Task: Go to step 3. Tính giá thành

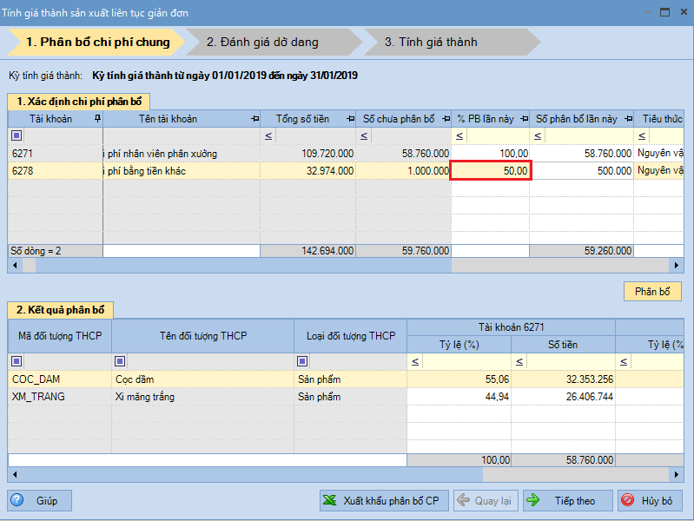Action: 443,42
